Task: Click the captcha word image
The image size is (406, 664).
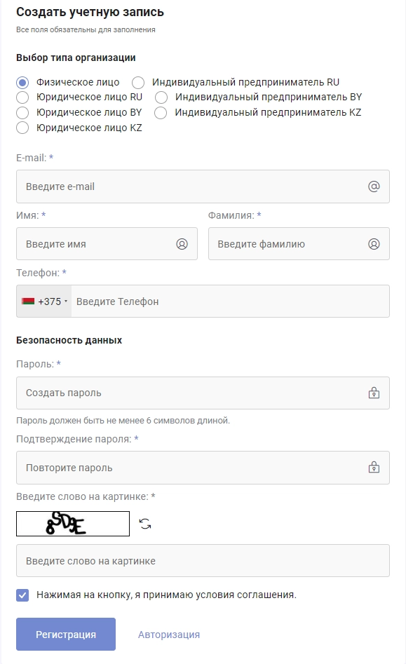Action: (72, 524)
